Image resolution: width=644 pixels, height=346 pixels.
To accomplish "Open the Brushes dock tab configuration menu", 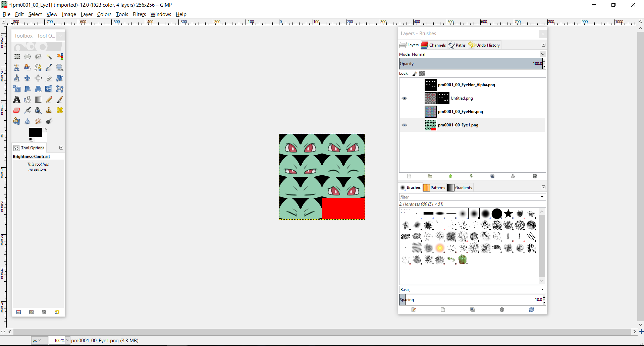I will pos(543,187).
